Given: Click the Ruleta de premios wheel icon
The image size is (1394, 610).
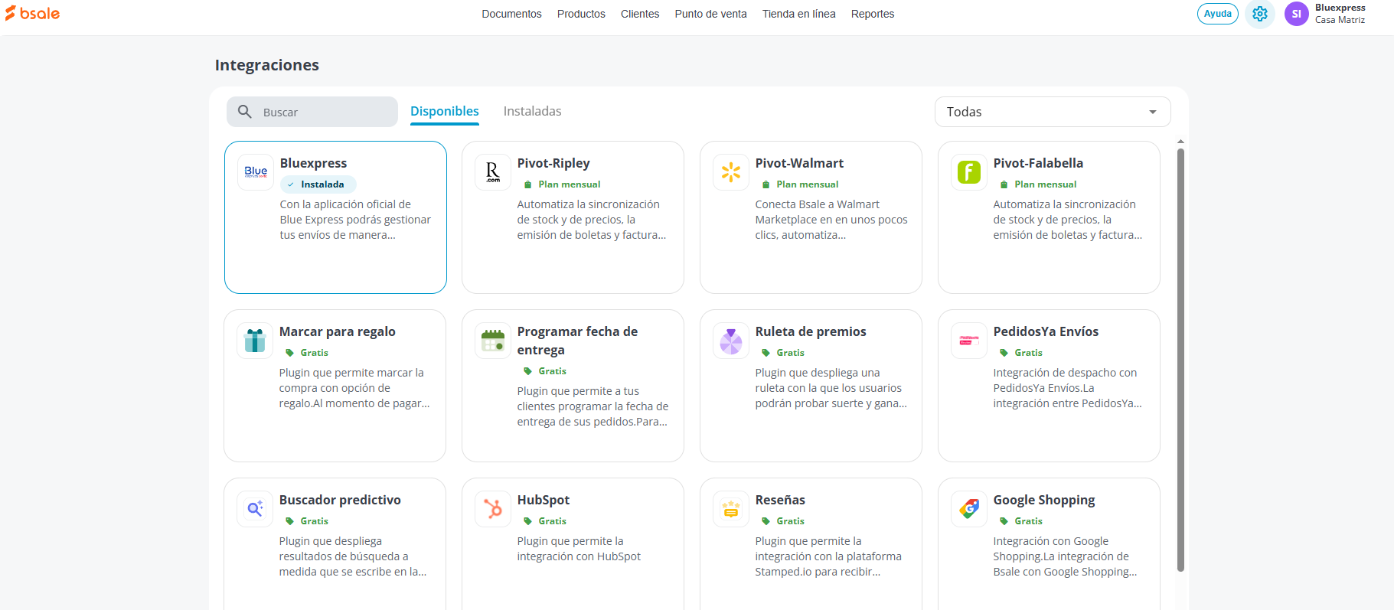Looking at the screenshot, I should [731, 341].
